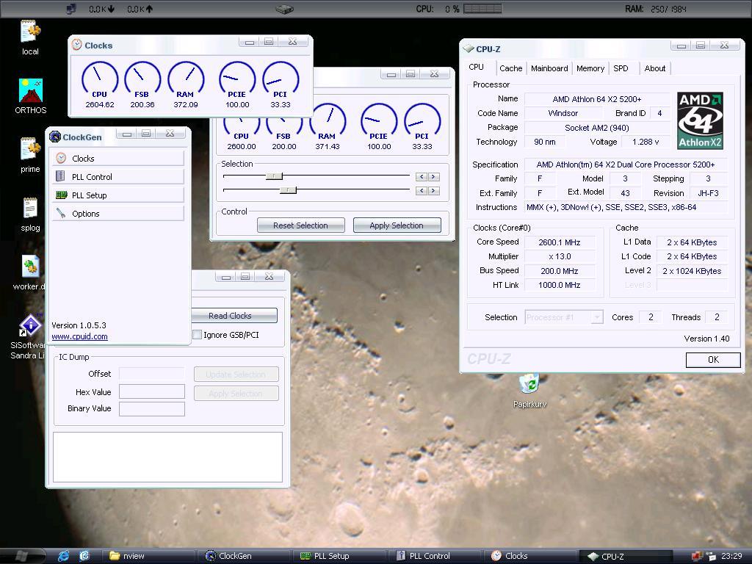Launch SiSoftware Sandra shortcut icon

pos(30,325)
